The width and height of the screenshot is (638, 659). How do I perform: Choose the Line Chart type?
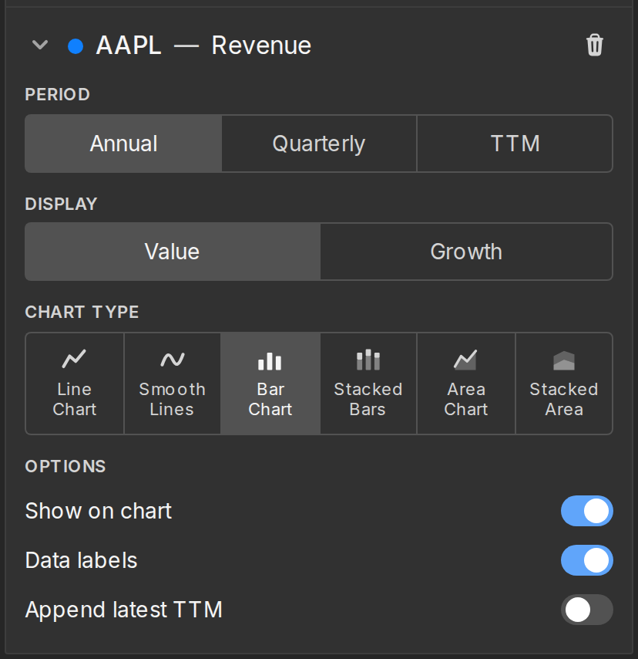(x=75, y=384)
